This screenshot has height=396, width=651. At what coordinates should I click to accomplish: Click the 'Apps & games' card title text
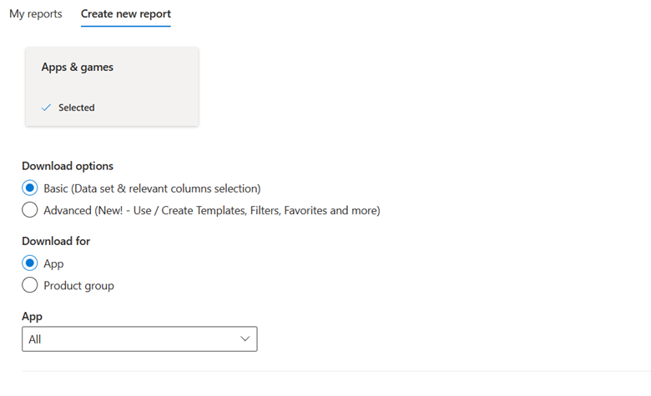77,68
